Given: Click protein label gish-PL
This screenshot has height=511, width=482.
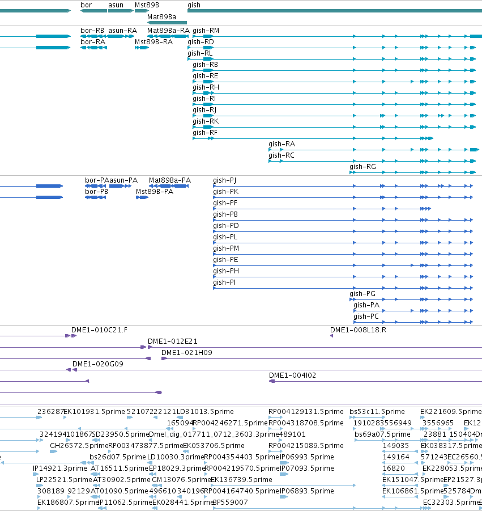Looking at the screenshot, I should click(x=225, y=237).
